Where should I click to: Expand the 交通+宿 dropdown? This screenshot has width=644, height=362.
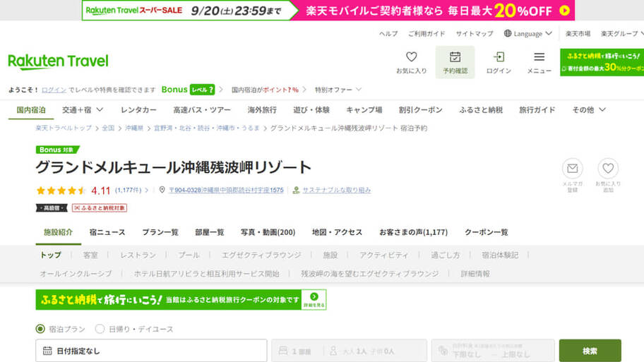[x=100, y=109]
